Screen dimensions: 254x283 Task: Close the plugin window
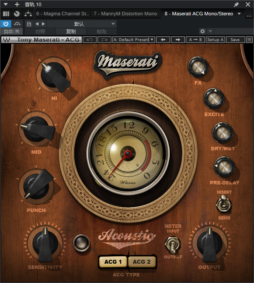(248, 4)
